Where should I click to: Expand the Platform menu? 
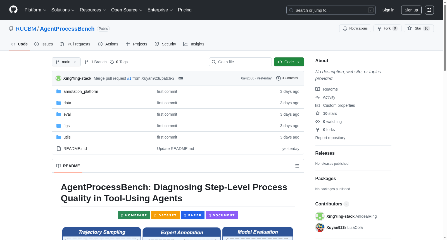(35, 10)
